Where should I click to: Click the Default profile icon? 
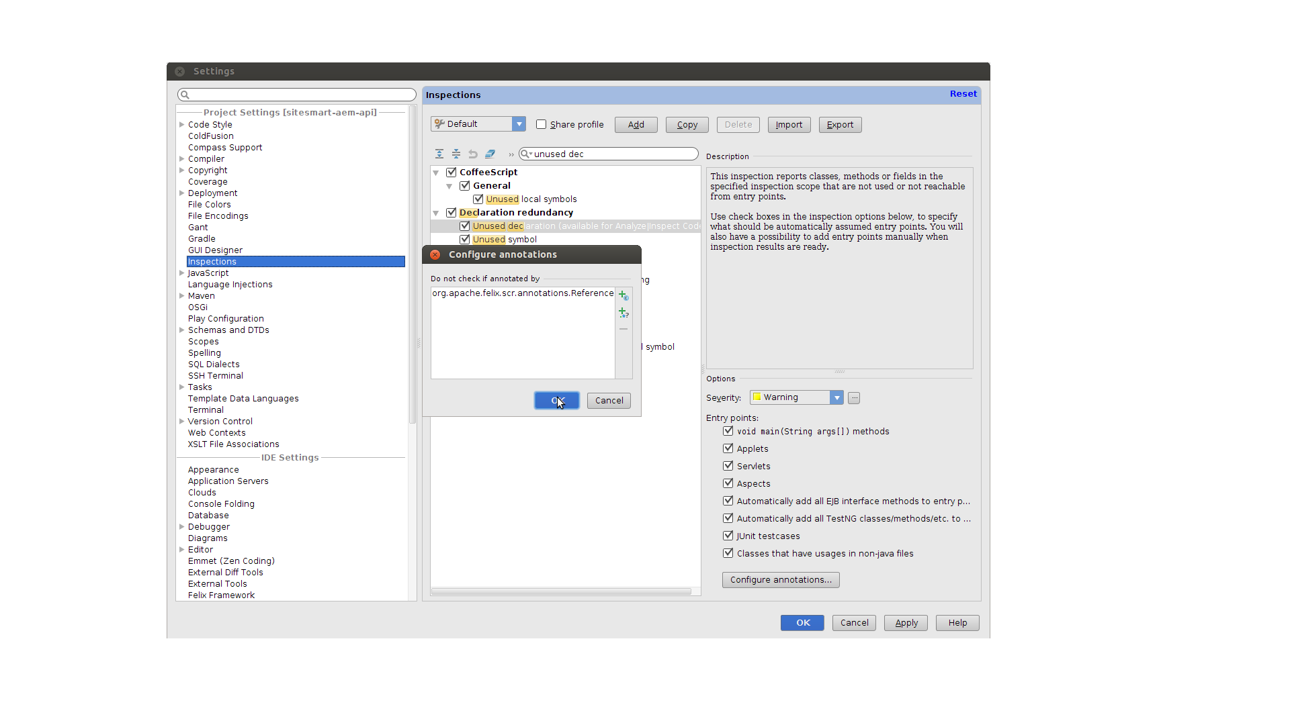[439, 124]
